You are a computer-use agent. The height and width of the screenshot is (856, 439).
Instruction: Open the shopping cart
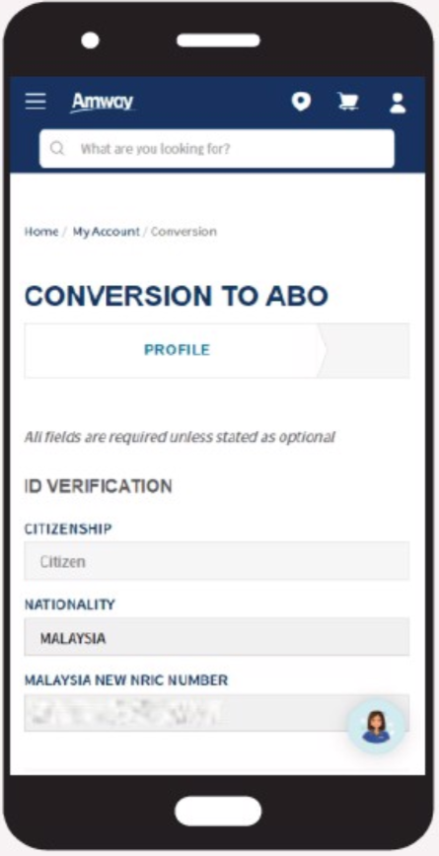point(348,102)
